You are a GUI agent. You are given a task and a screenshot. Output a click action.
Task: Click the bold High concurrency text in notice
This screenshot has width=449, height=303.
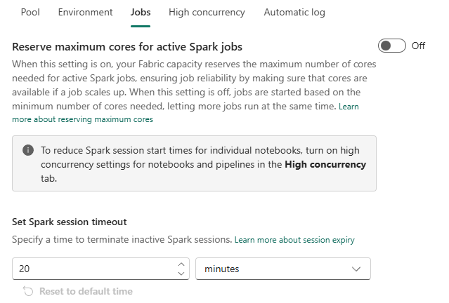(325, 164)
